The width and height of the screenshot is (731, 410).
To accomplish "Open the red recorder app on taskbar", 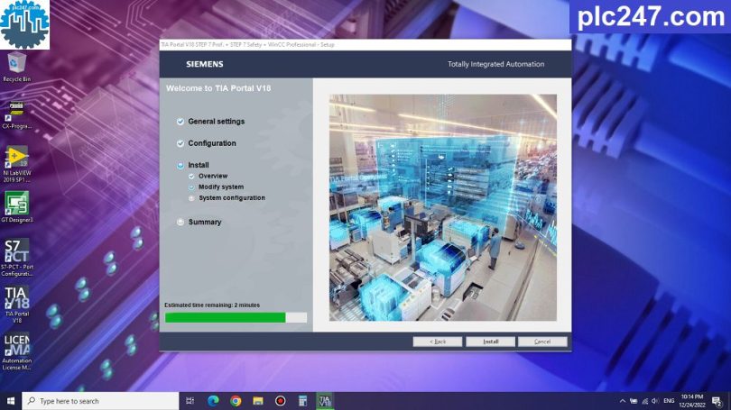I will [x=280, y=401].
